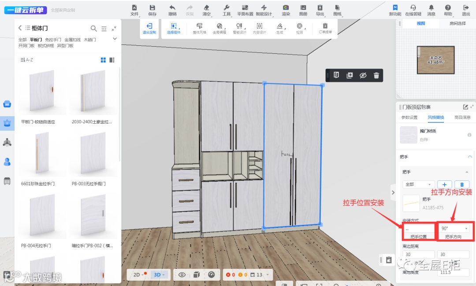Open the 图纸 drawings icon
476x286 pixels.
pyautogui.click(x=337, y=10)
